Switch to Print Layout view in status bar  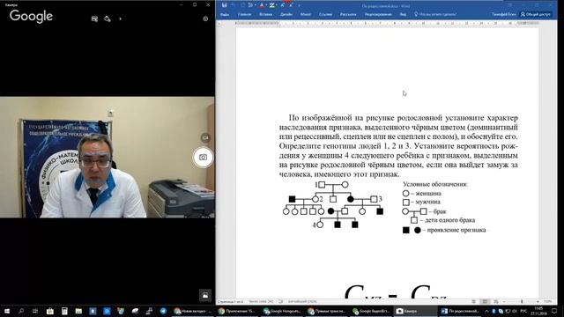tap(485, 301)
